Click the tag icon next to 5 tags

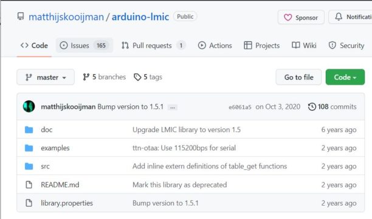pos(137,77)
